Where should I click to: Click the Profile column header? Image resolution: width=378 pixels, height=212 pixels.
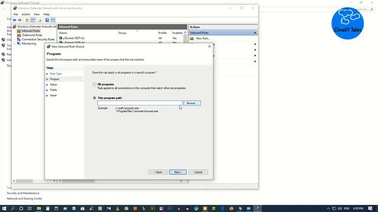[162, 33]
